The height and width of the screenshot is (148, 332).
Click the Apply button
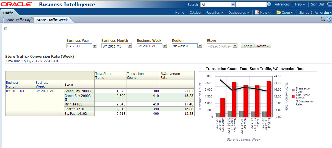coord(247,46)
